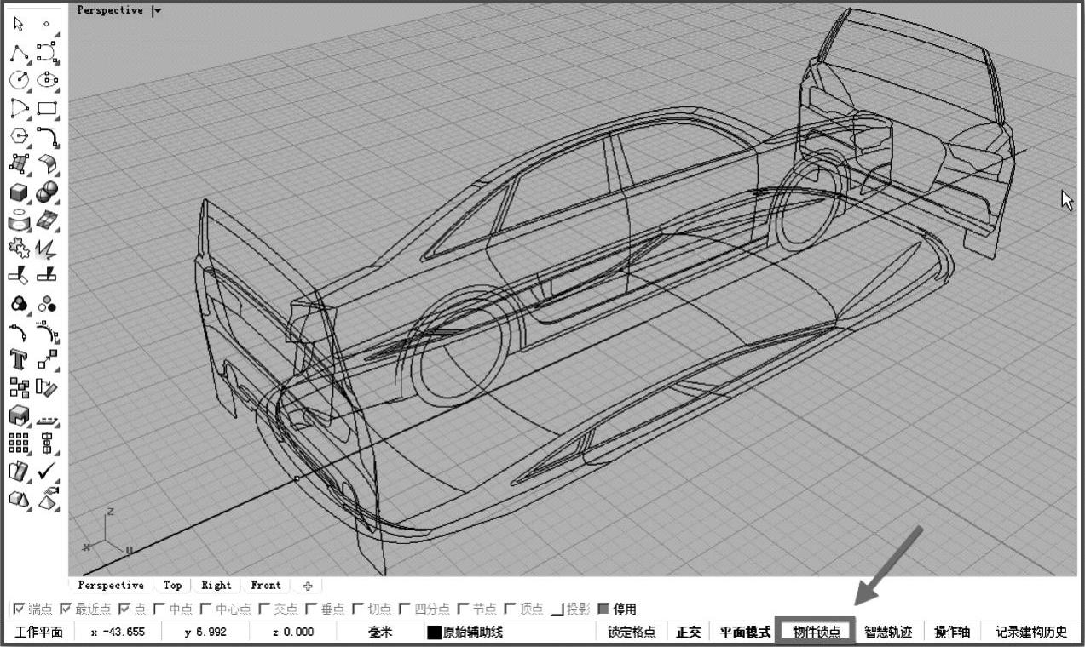Add a new viewport tab with the plus button

(308, 586)
